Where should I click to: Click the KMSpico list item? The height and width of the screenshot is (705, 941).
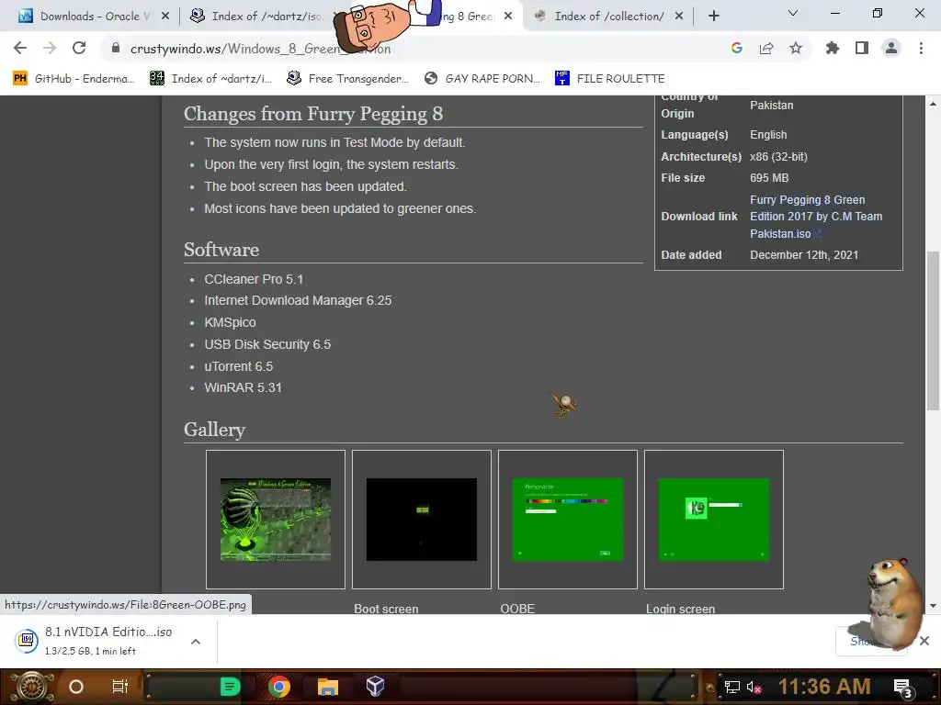pos(230,322)
